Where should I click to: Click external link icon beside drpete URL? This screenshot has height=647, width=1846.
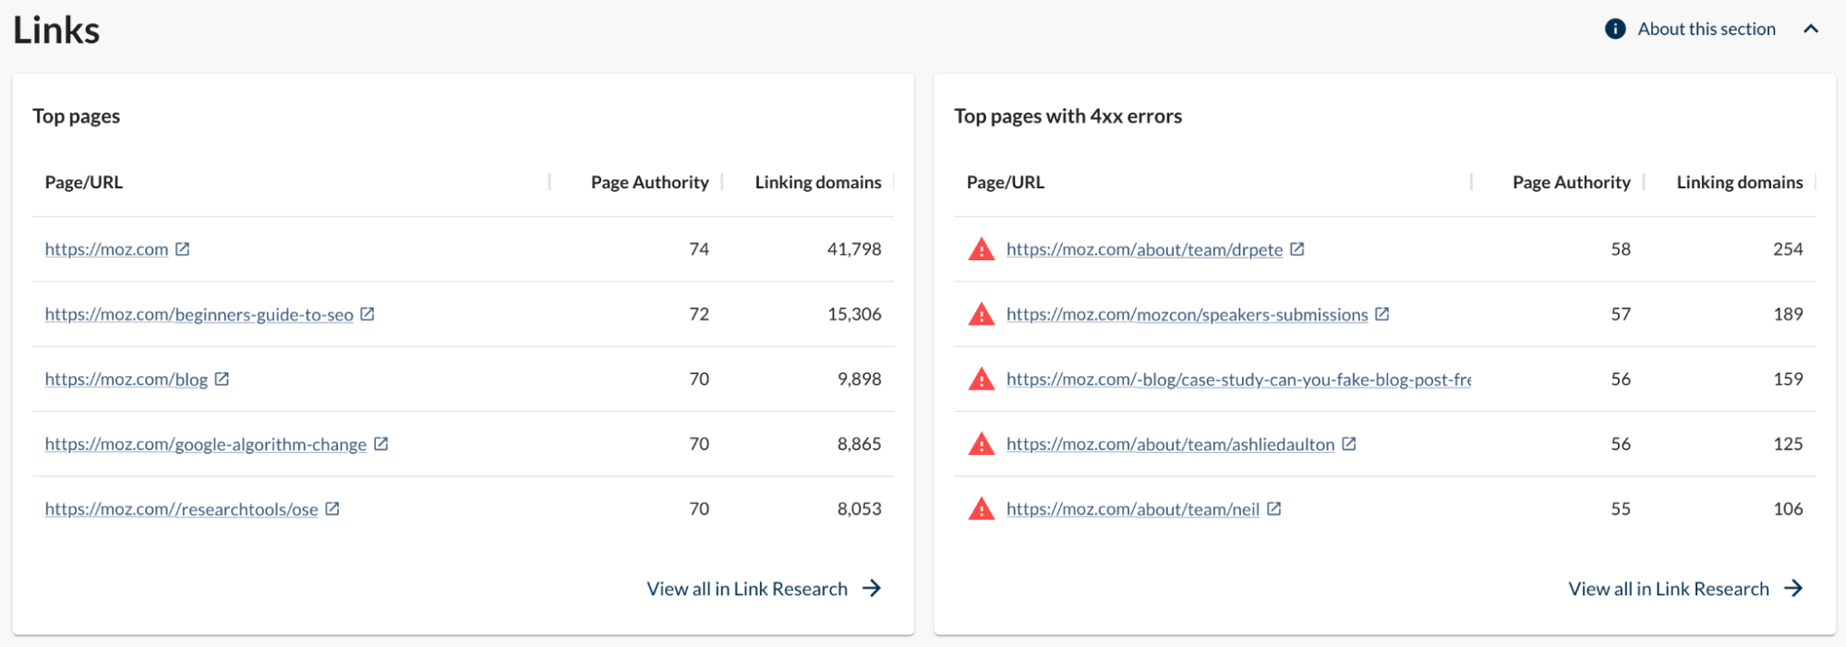tap(1297, 249)
